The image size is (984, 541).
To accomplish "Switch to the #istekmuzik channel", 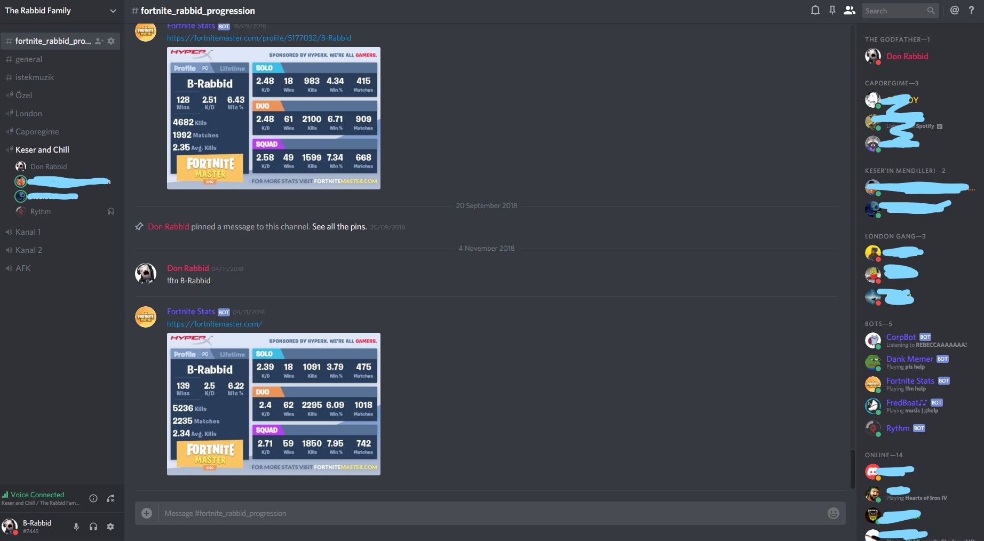I will (34, 77).
